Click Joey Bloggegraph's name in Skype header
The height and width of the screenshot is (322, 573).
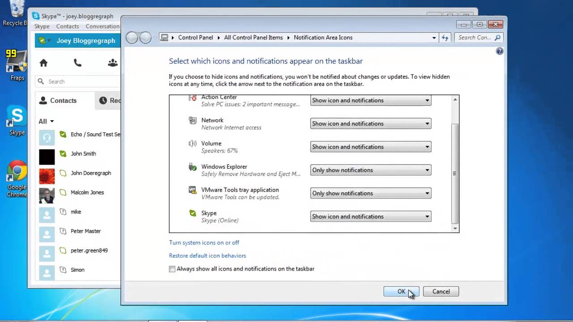86,41
